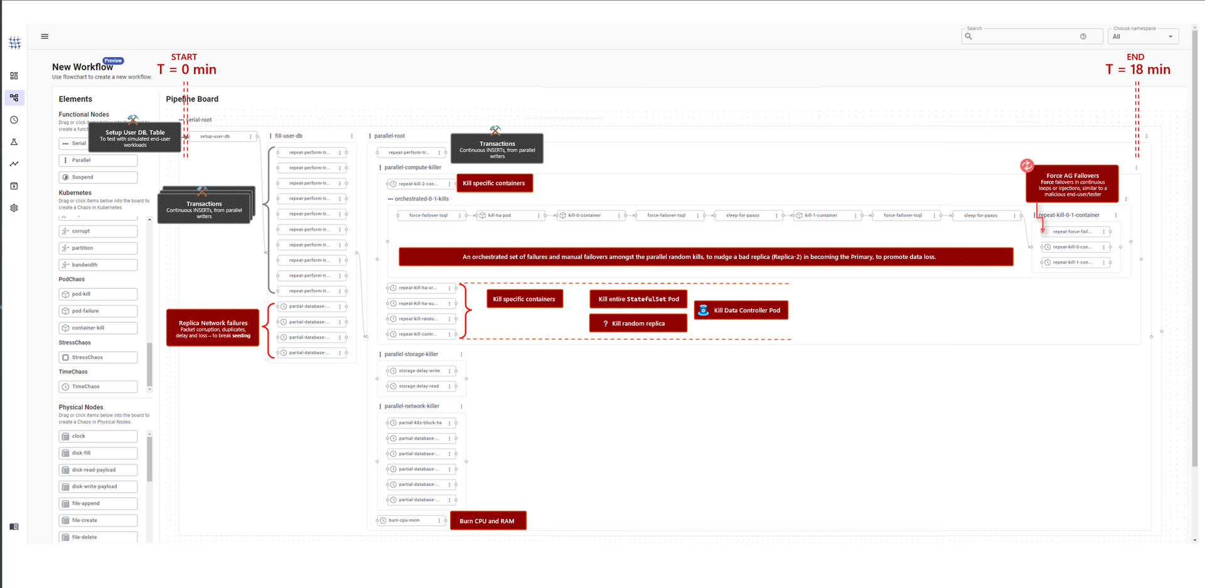
Task: Open the parallel-storage-killer options menu
Action: 461,354
